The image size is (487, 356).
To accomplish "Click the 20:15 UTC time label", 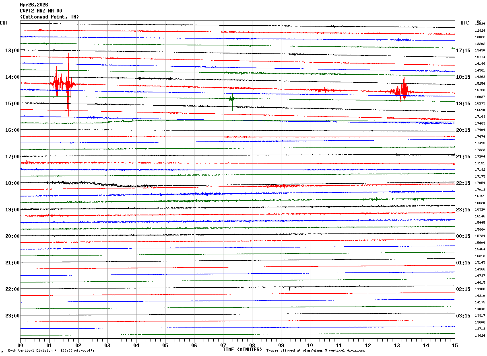I will tap(463, 130).
